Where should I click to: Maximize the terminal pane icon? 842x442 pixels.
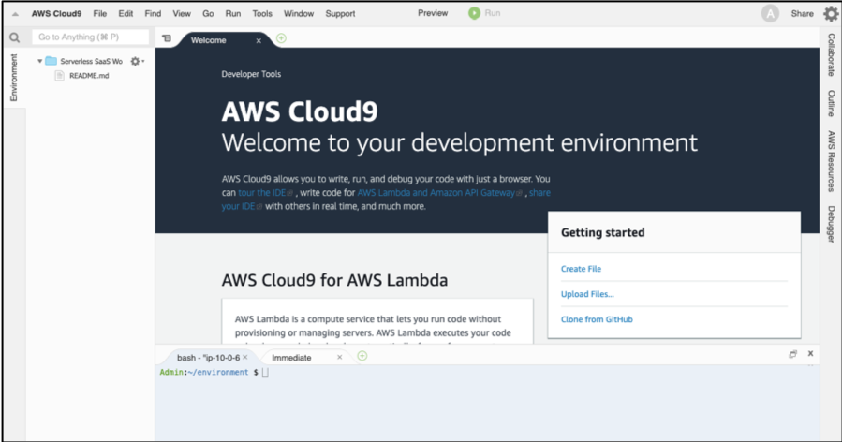click(792, 354)
